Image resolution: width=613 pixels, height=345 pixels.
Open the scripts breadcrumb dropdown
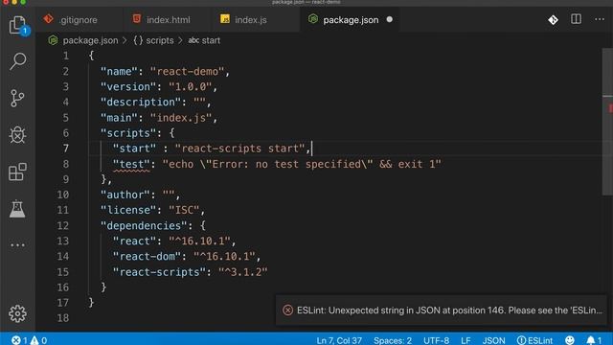point(153,40)
